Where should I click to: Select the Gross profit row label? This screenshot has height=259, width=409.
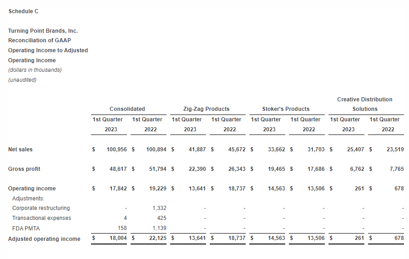click(x=24, y=169)
